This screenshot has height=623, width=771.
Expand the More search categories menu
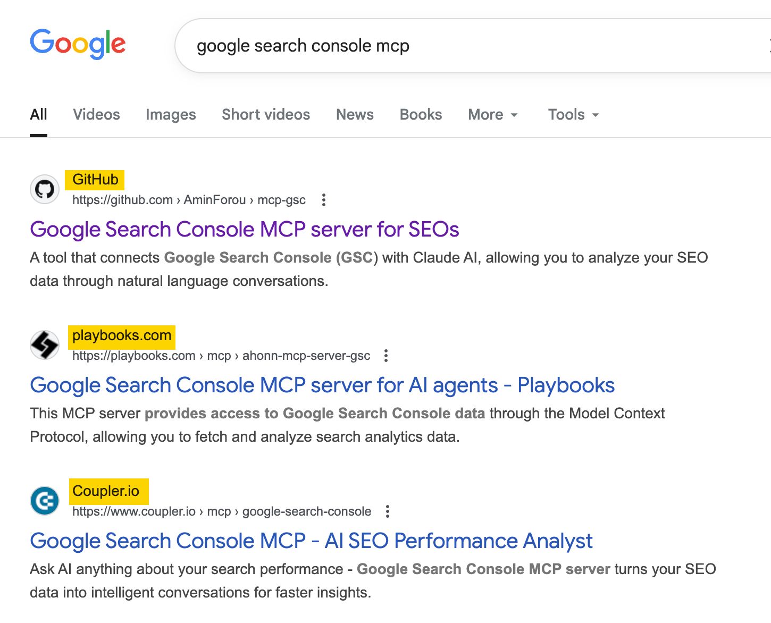[x=492, y=114]
